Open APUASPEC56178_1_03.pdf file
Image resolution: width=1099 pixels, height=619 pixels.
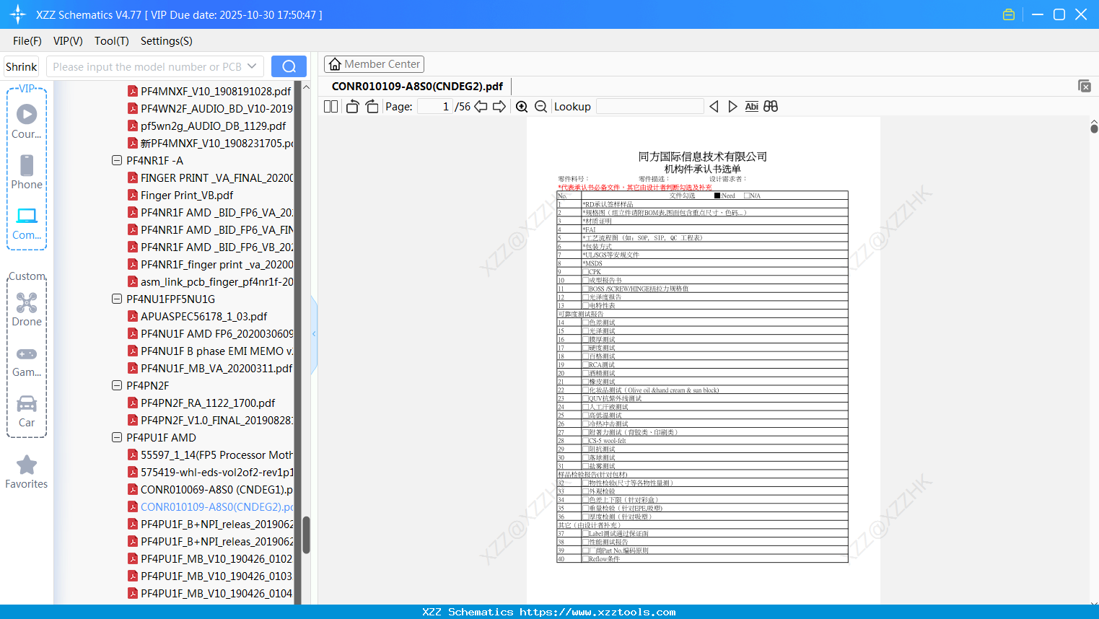pos(203,316)
